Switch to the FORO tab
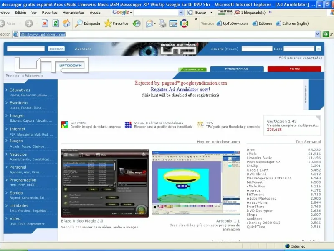The width and height of the screenshot is (334, 251). click(x=294, y=69)
